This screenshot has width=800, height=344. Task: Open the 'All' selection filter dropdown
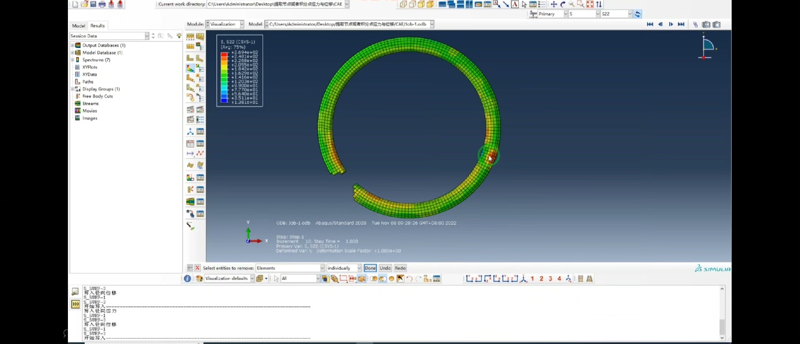(318, 279)
